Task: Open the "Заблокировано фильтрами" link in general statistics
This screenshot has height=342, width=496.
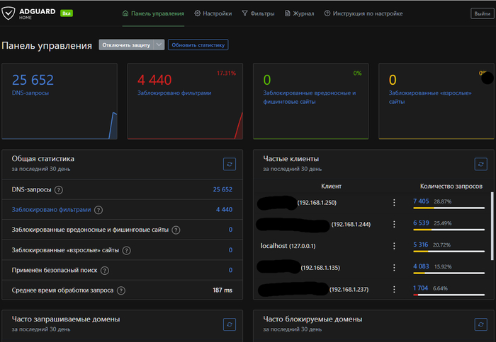Action: pyautogui.click(x=51, y=210)
